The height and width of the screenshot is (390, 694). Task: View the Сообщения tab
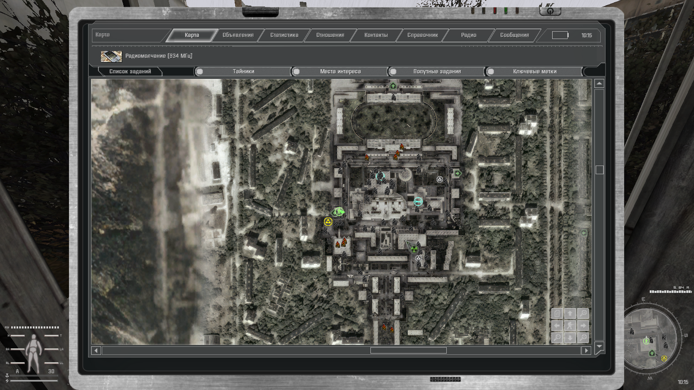coord(514,35)
